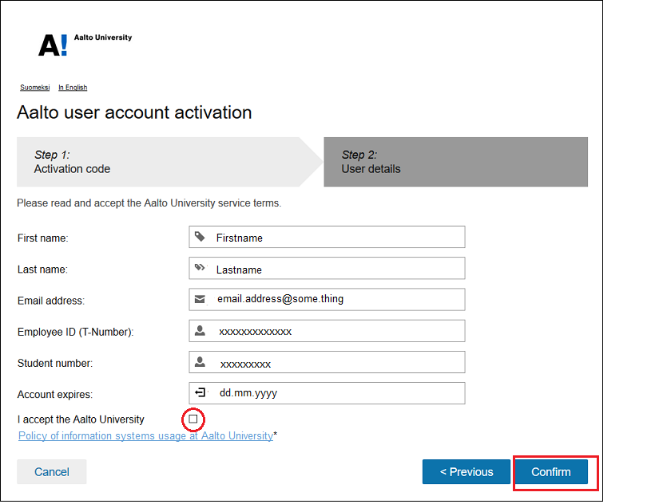Click the Account expires date field
This screenshot has width=659, height=504.
coord(335,393)
